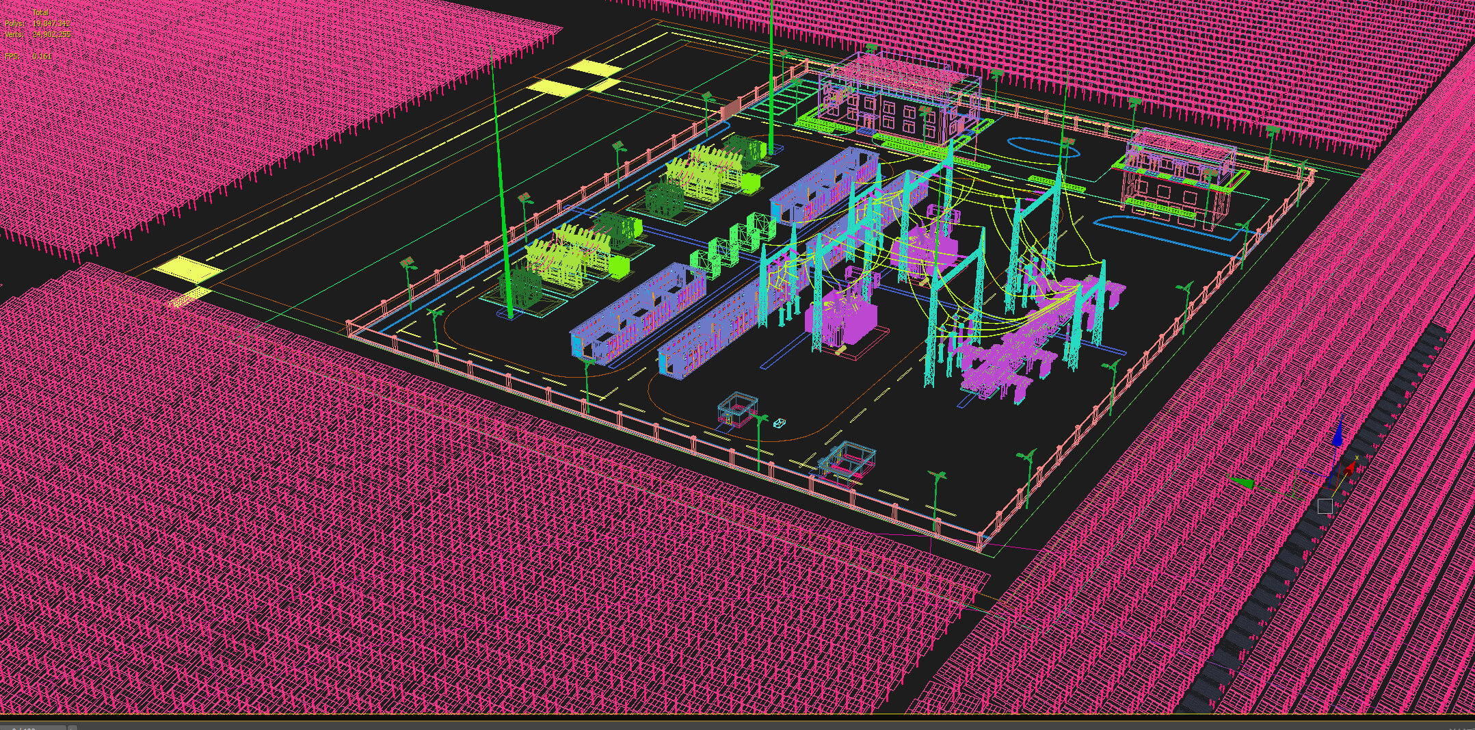
Task: Click the "Verts: 24,902,255" statistics line
Action: coord(37,34)
